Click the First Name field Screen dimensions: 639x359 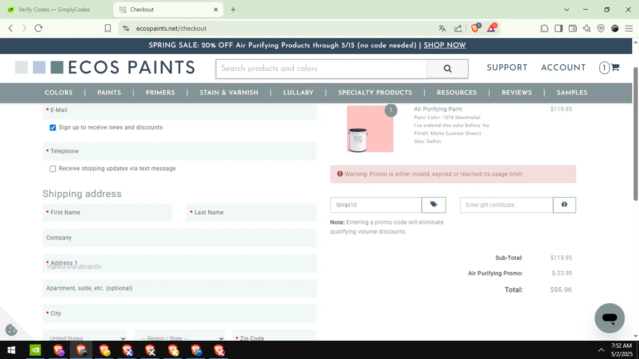pos(107,213)
